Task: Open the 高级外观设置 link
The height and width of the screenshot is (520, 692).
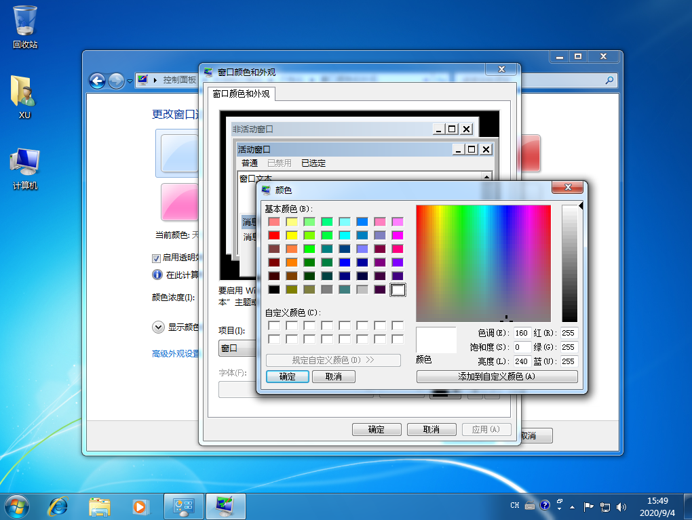Action: coord(176,353)
